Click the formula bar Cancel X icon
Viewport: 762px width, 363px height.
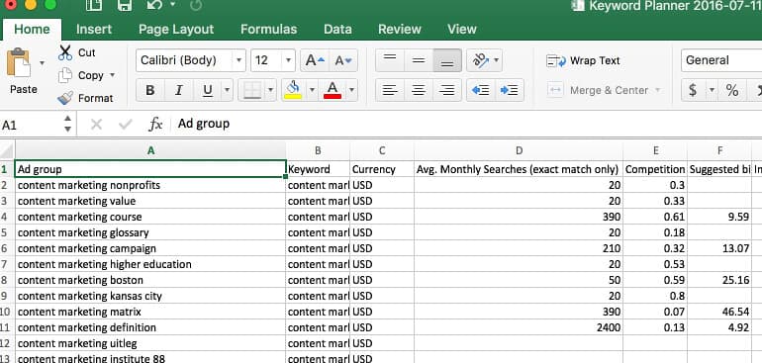pyautogui.click(x=96, y=125)
